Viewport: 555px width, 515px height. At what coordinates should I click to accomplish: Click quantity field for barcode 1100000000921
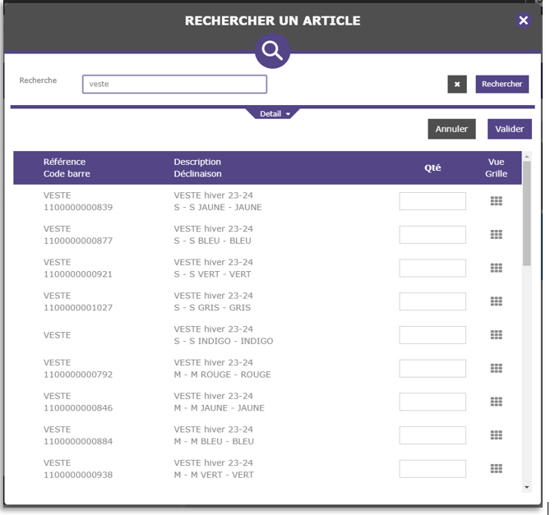coord(432,268)
